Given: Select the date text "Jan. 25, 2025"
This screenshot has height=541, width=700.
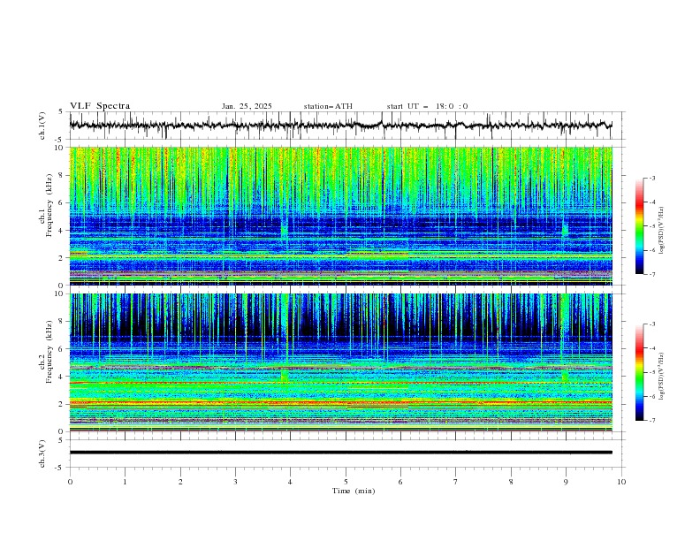Looking at the screenshot, I should pos(247,106).
